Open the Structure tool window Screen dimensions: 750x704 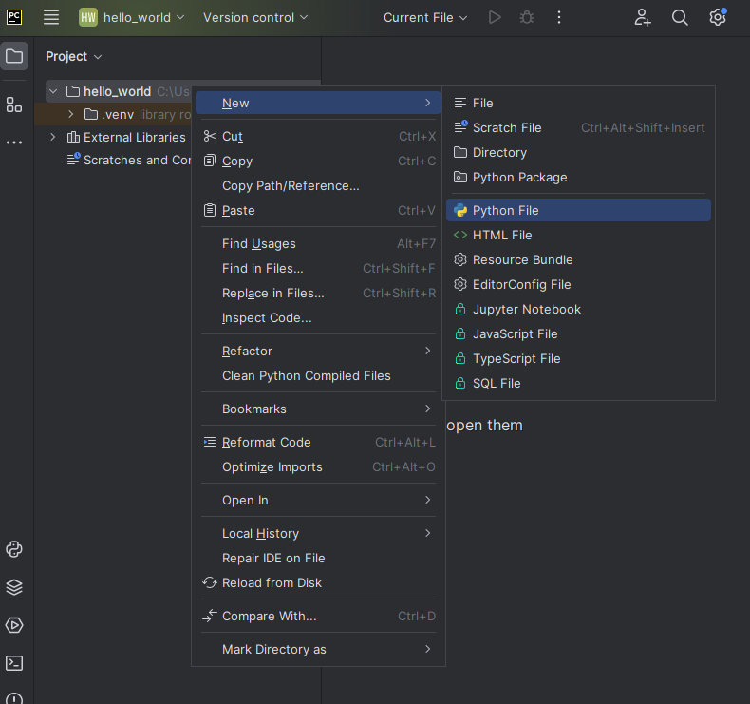(x=14, y=105)
